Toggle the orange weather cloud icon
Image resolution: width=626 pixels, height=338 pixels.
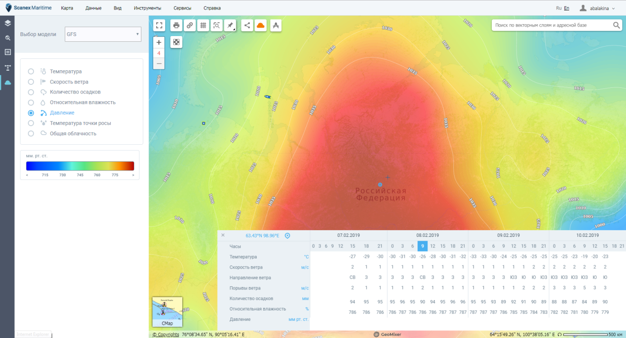[x=260, y=26]
